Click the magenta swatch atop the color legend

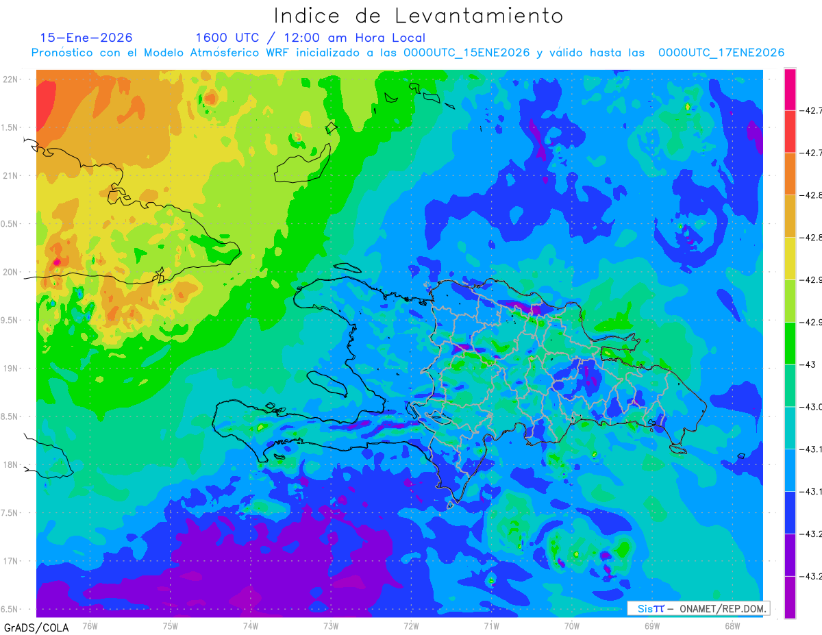790,89
